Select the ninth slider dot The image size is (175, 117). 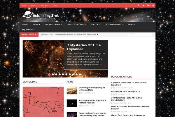click(76, 74)
